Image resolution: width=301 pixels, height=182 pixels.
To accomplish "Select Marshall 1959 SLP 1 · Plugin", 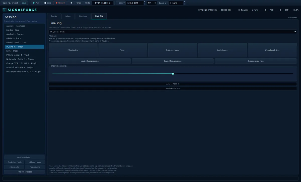I will click(x=24, y=67).
